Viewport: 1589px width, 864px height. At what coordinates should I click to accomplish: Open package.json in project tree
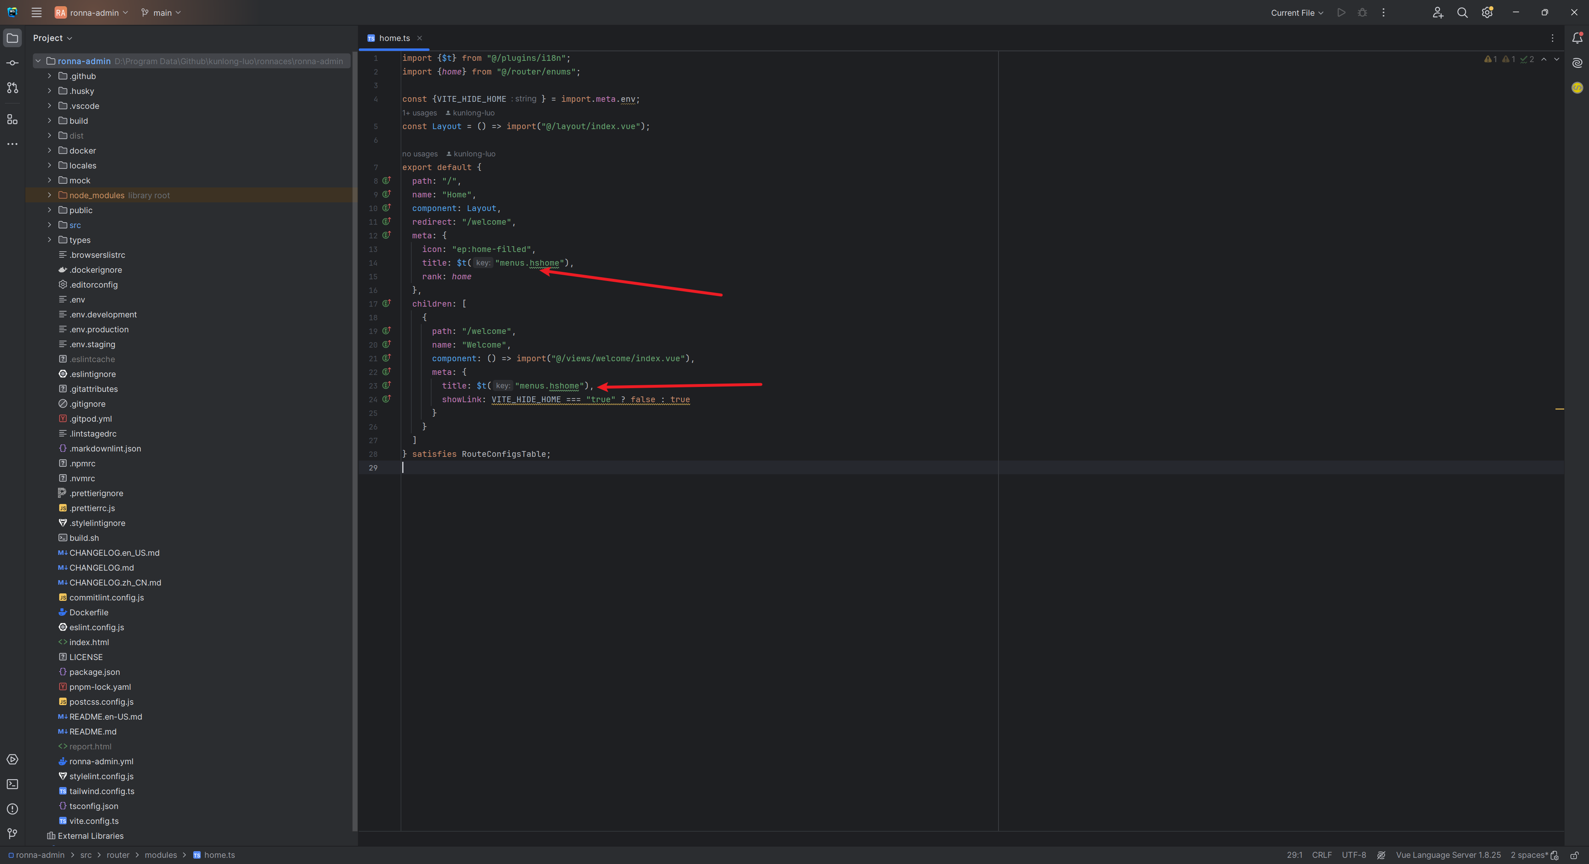[x=94, y=672]
